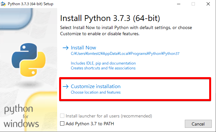Start installation with the Install Now link
Screen dimensions: 216x132
click(83, 48)
